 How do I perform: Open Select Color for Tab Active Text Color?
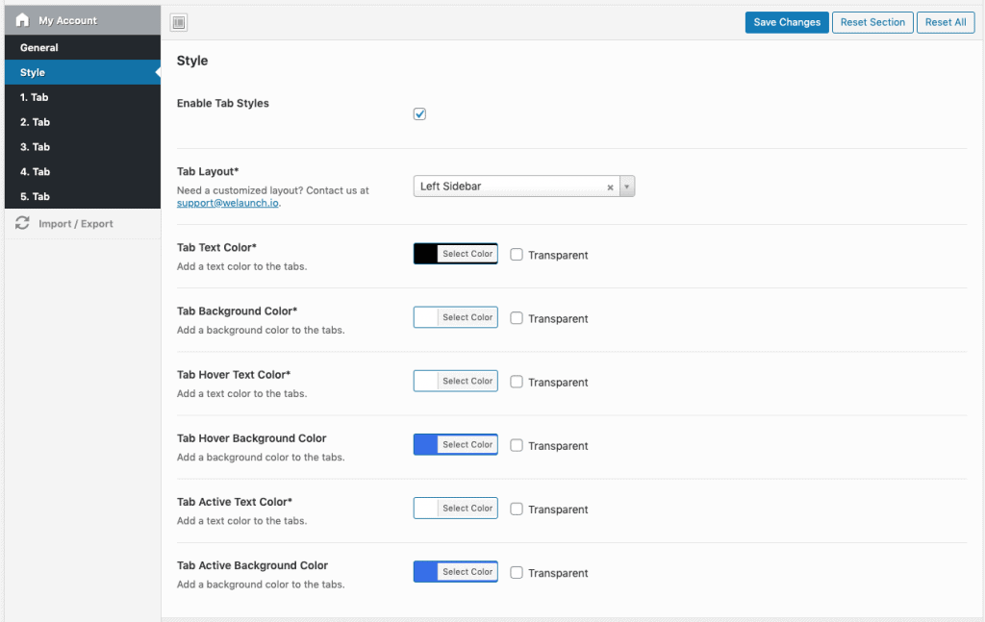click(467, 509)
